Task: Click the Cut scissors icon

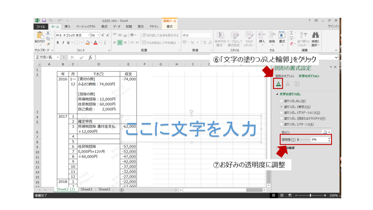Action: pyautogui.click(x=48, y=33)
